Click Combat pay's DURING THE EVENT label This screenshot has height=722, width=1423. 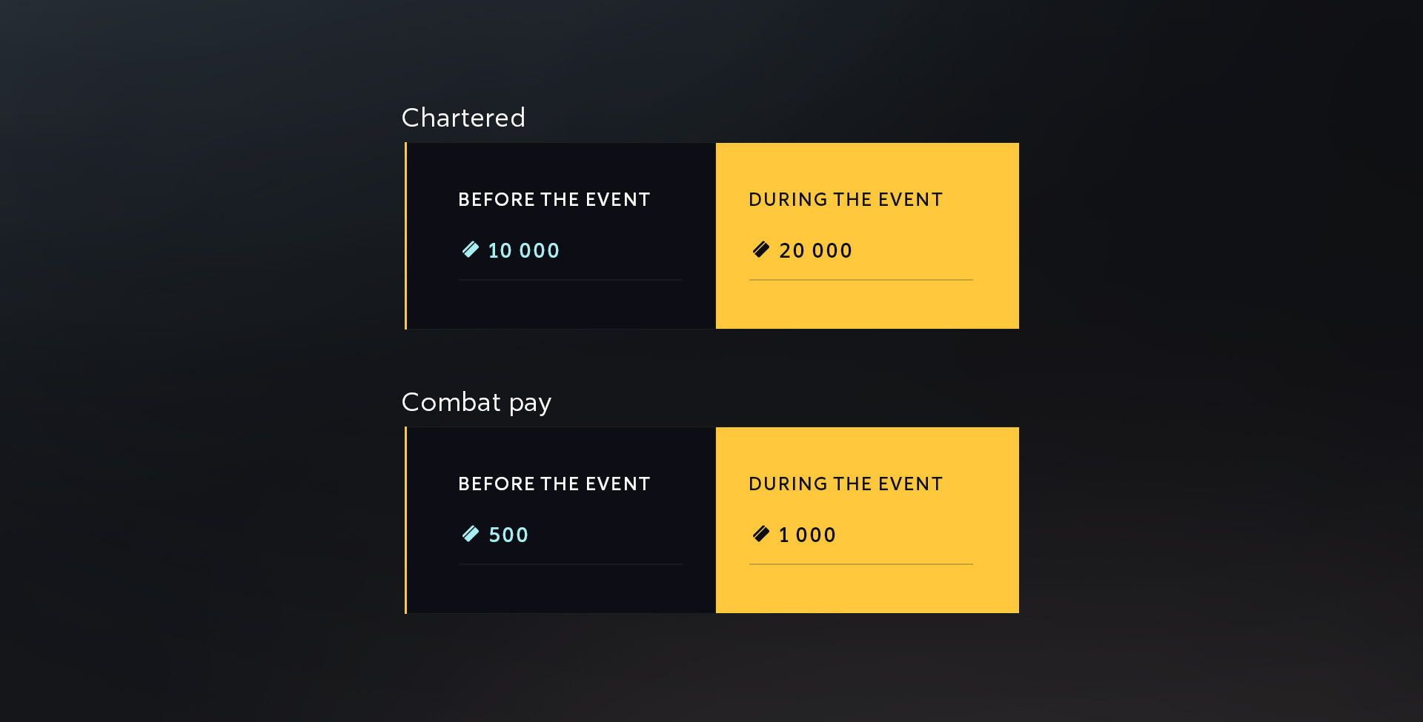[846, 484]
